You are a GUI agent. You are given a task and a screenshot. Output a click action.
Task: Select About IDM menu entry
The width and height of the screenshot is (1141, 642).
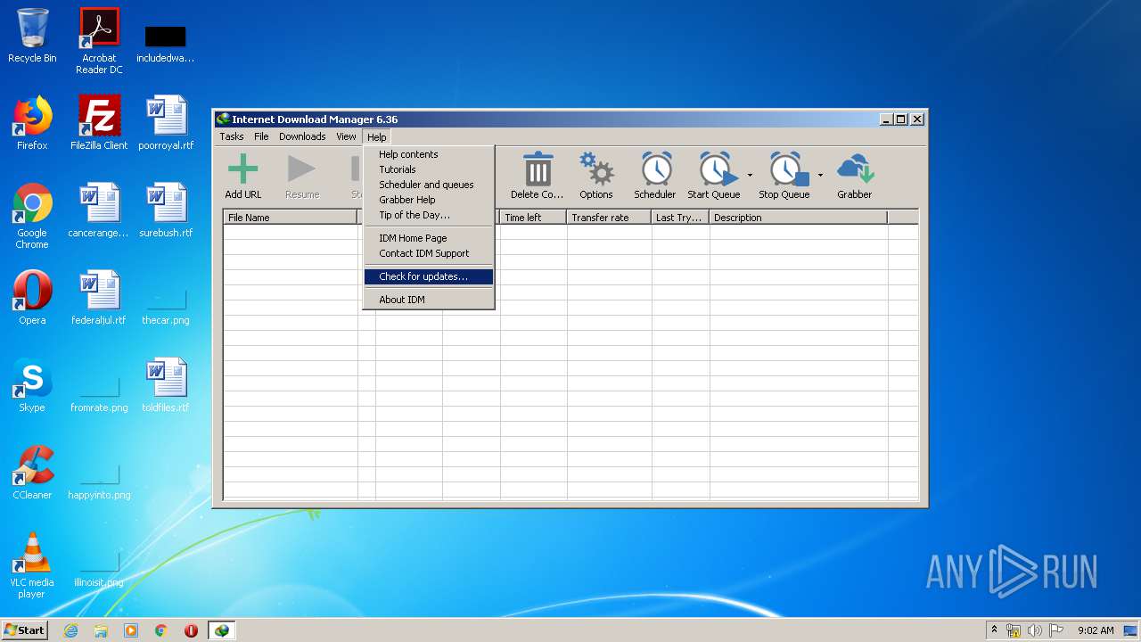click(429, 300)
